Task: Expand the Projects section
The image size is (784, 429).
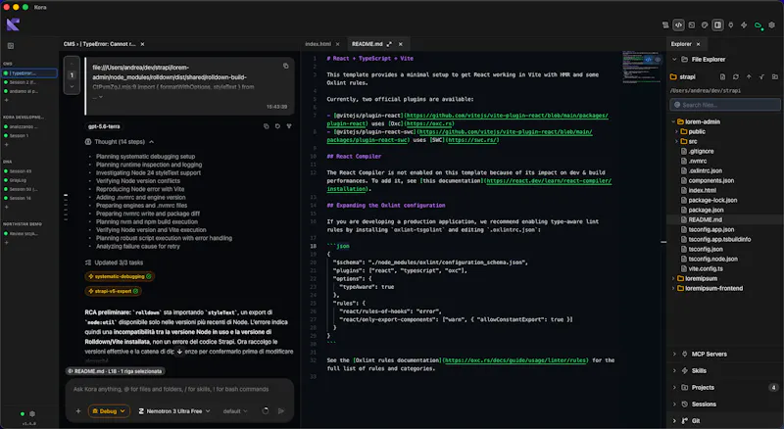Action: pos(674,388)
